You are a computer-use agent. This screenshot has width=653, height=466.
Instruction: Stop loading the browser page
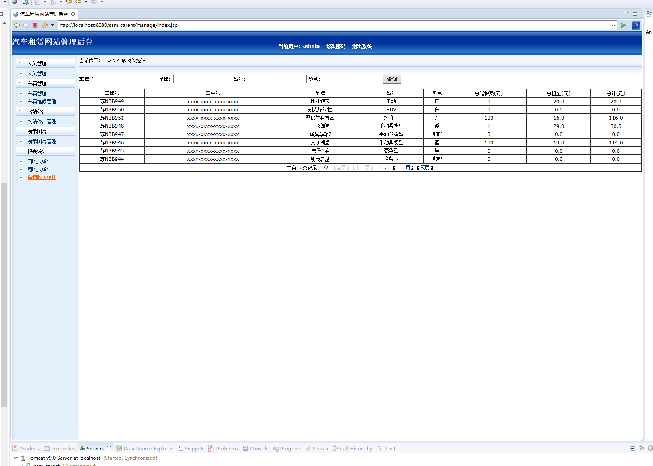(35, 25)
